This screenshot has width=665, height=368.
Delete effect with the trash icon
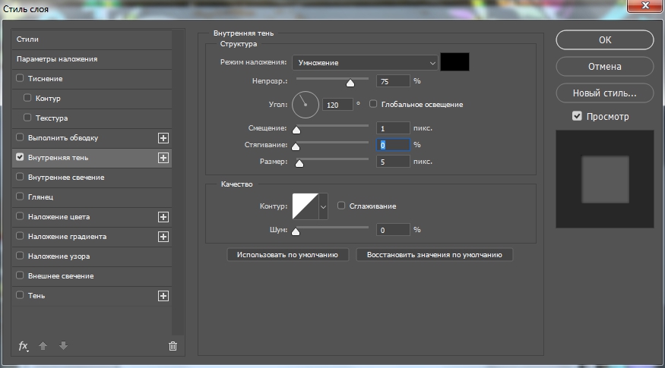pos(173,346)
